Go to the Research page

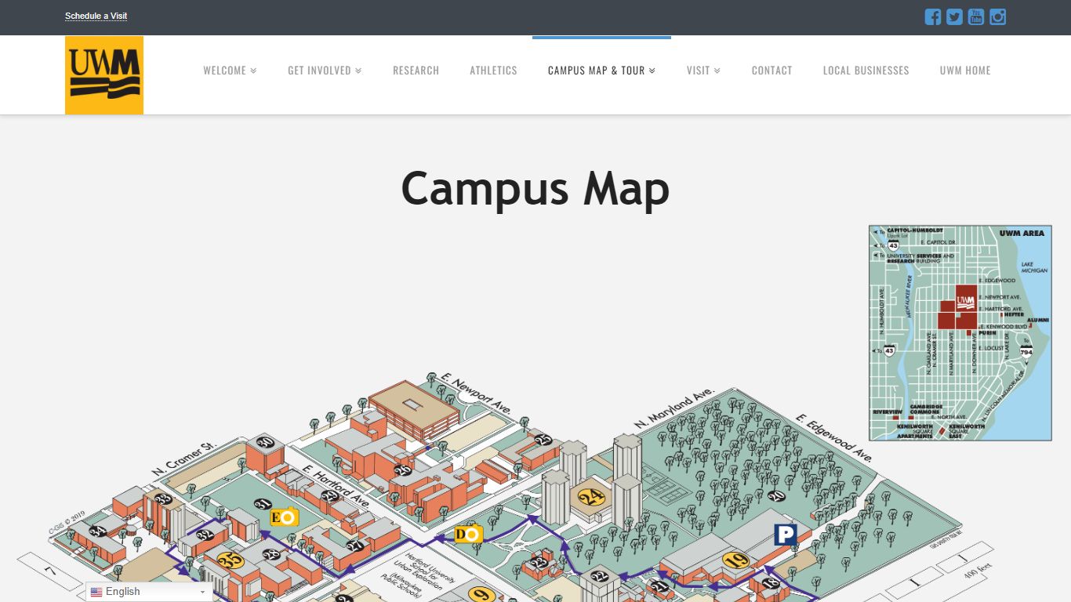(416, 71)
